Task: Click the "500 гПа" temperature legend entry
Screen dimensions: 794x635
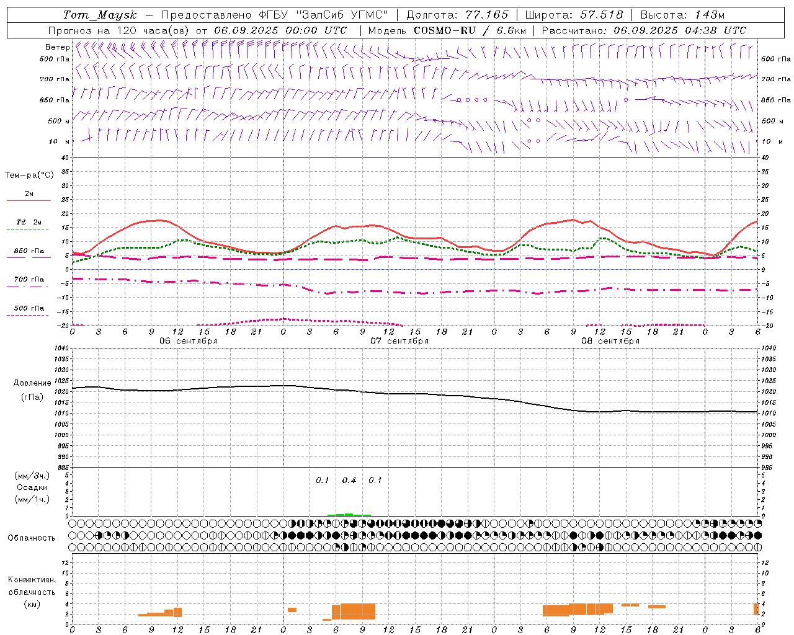Action: [29, 308]
